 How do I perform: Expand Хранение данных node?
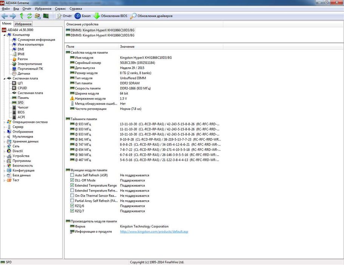(x=5, y=142)
